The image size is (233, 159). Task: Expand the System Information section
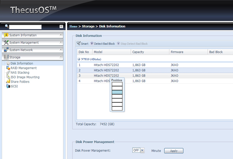pos(61,35)
